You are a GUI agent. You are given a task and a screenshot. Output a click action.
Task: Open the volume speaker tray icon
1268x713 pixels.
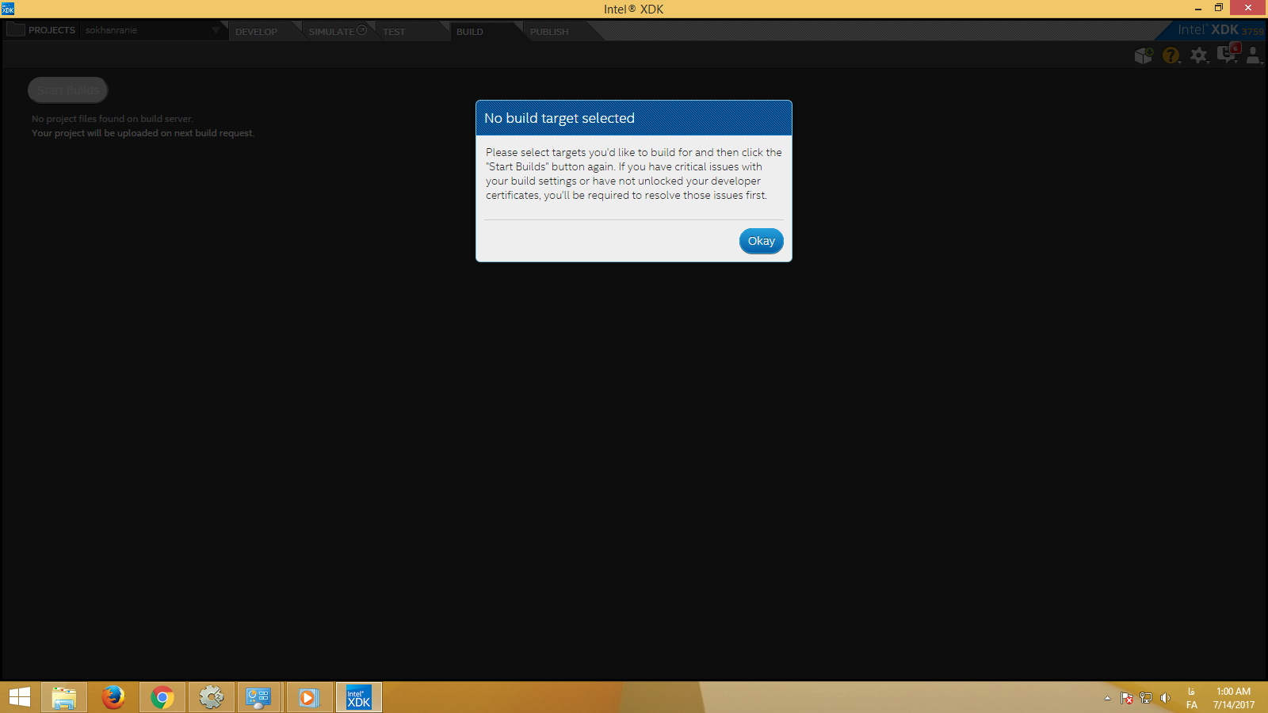(1165, 698)
